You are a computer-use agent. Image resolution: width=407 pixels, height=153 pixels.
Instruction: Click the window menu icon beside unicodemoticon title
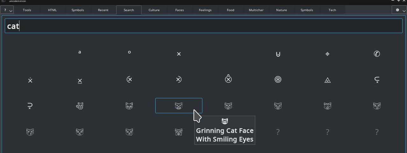point(4,1)
